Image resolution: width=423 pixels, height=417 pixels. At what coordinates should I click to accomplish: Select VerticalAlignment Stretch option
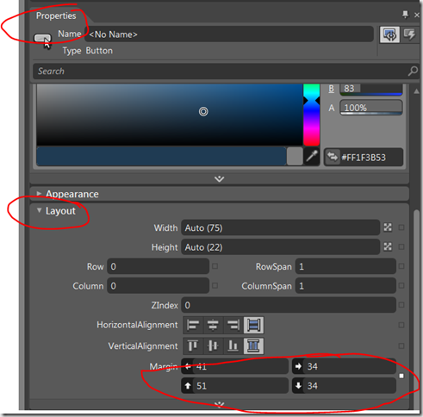pyautogui.click(x=253, y=346)
